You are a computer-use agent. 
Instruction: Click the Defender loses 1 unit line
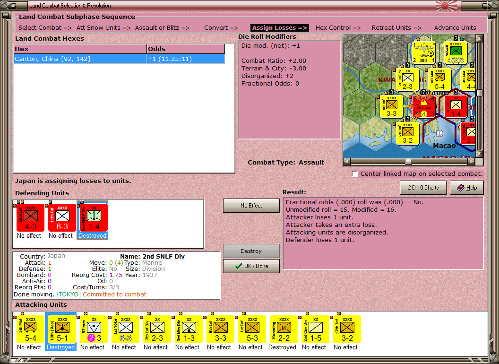pyautogui.click(x=320, y=240)
